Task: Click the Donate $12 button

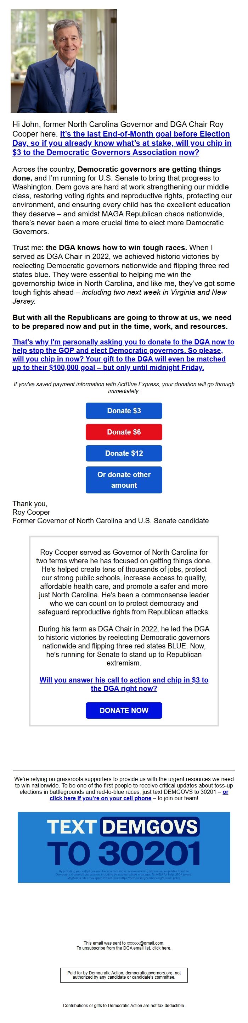Action: pyautogui.click(x=123, y=453)
